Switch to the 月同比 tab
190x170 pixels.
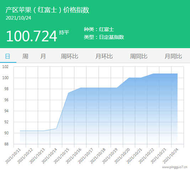pyautogui.click(x=173, y=56)
